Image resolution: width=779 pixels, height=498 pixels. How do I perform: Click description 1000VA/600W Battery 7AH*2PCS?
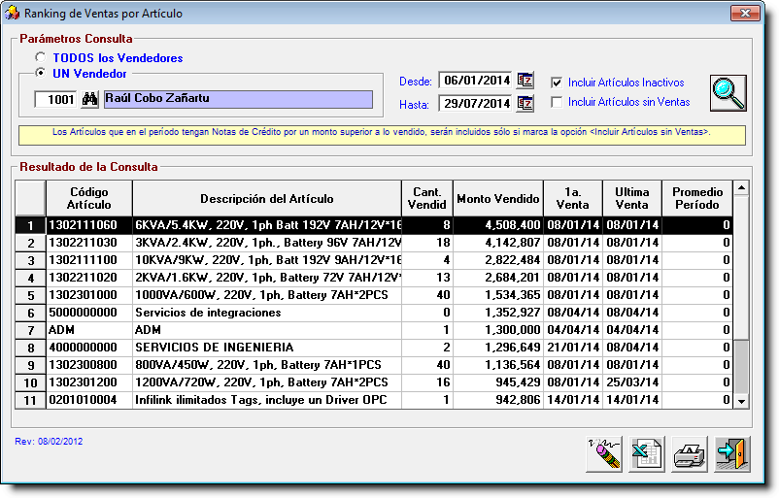tap(267, 295)
